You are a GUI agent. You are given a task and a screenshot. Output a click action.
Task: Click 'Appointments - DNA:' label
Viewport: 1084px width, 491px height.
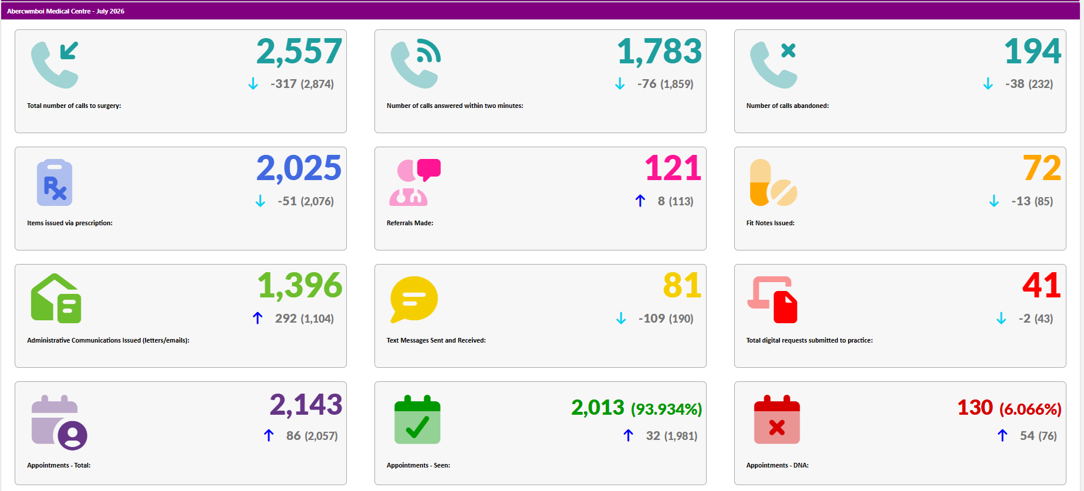[x=777, y=465]
